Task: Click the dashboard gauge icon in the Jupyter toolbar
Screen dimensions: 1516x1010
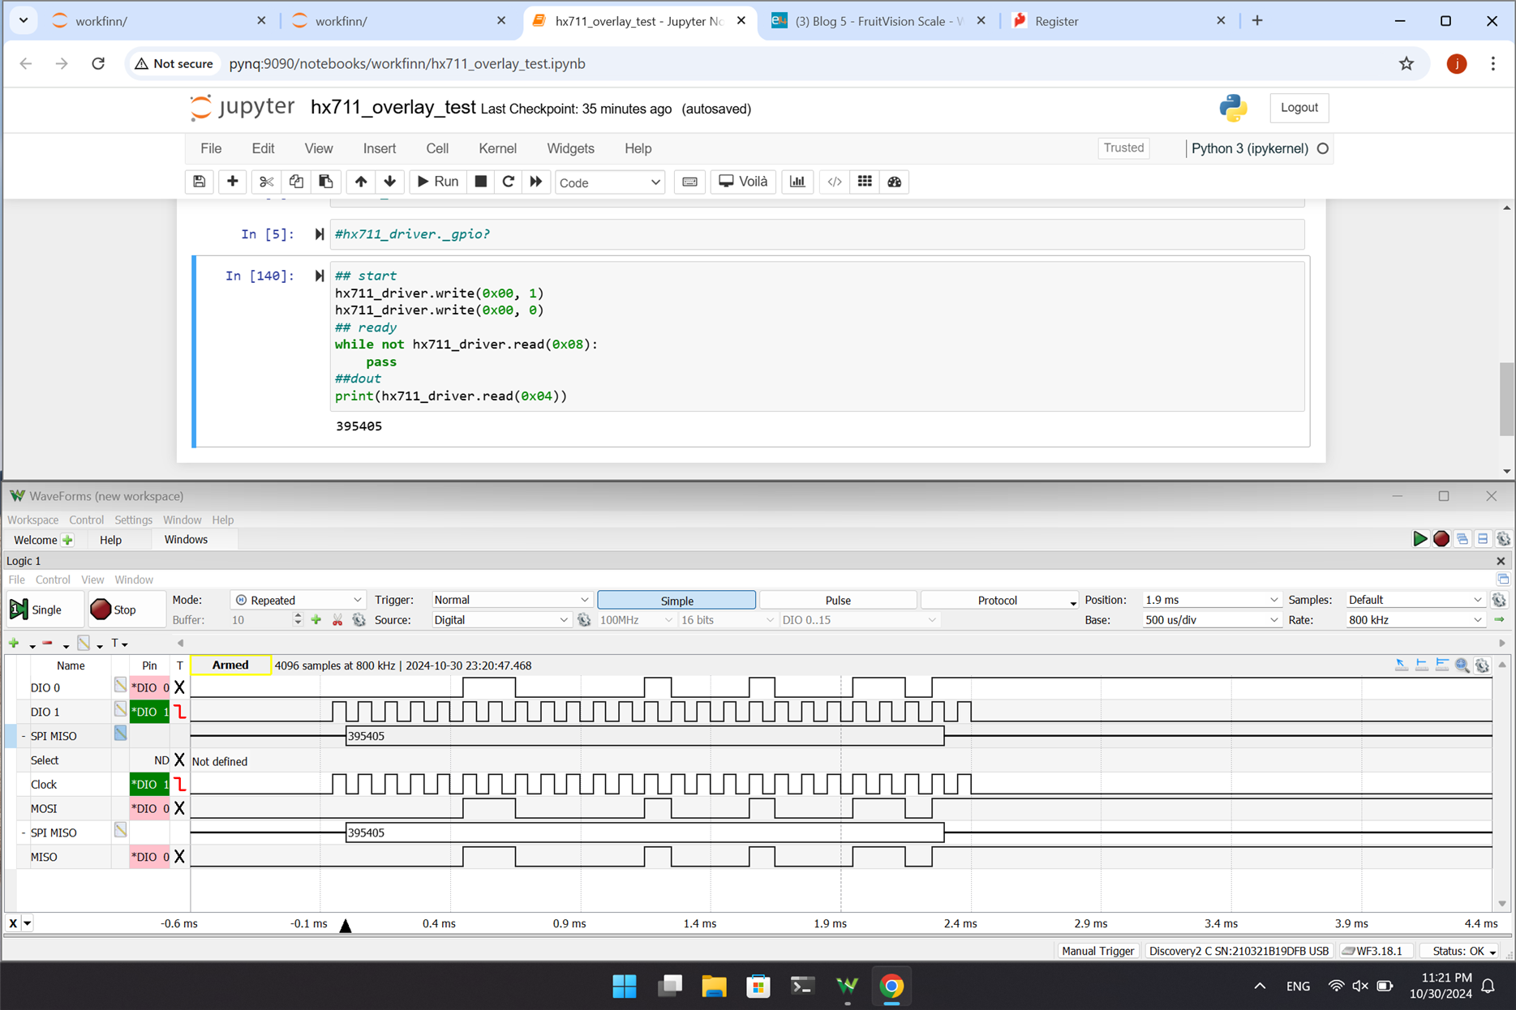Action: [x=895, y=182]
